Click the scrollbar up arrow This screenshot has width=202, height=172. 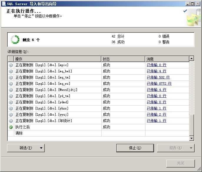pos(192,59)
